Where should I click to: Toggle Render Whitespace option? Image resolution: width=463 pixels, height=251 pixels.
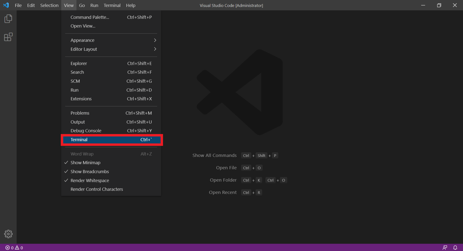coord(111,181)
